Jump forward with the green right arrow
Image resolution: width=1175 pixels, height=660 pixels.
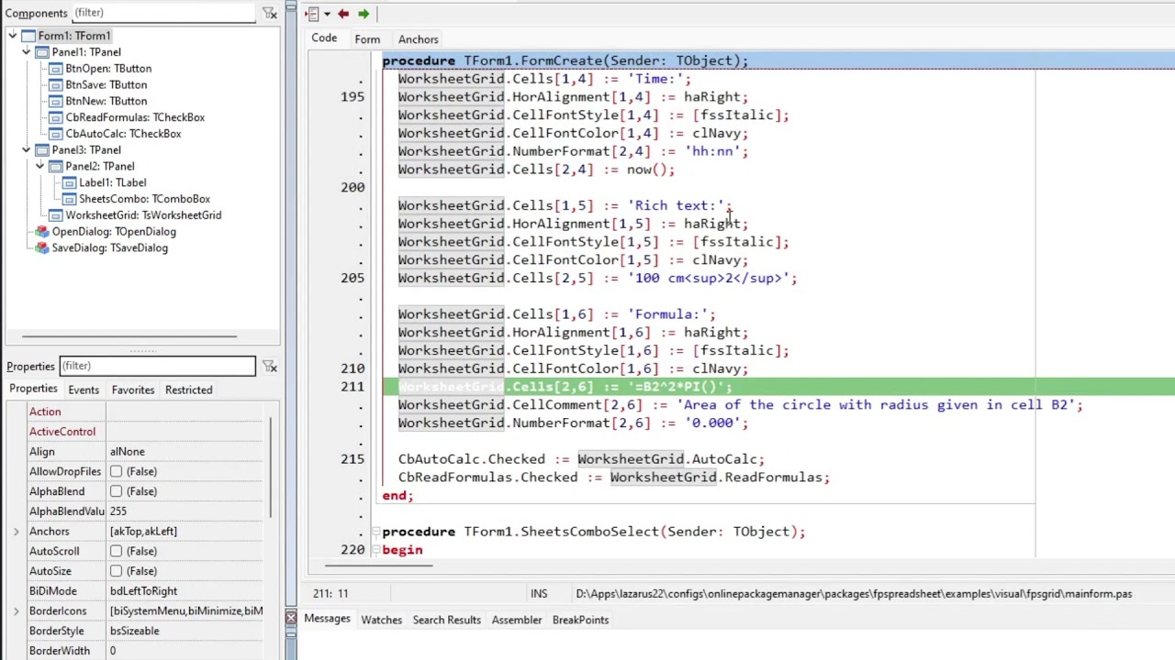(364, 14)
